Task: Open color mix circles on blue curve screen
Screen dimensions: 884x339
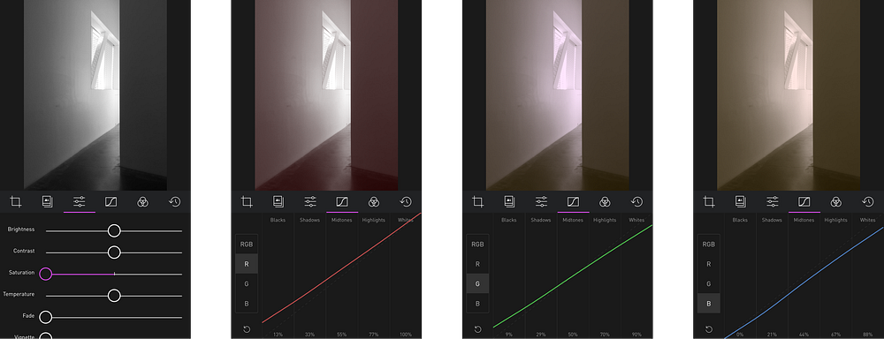Action: coord(836,201)
